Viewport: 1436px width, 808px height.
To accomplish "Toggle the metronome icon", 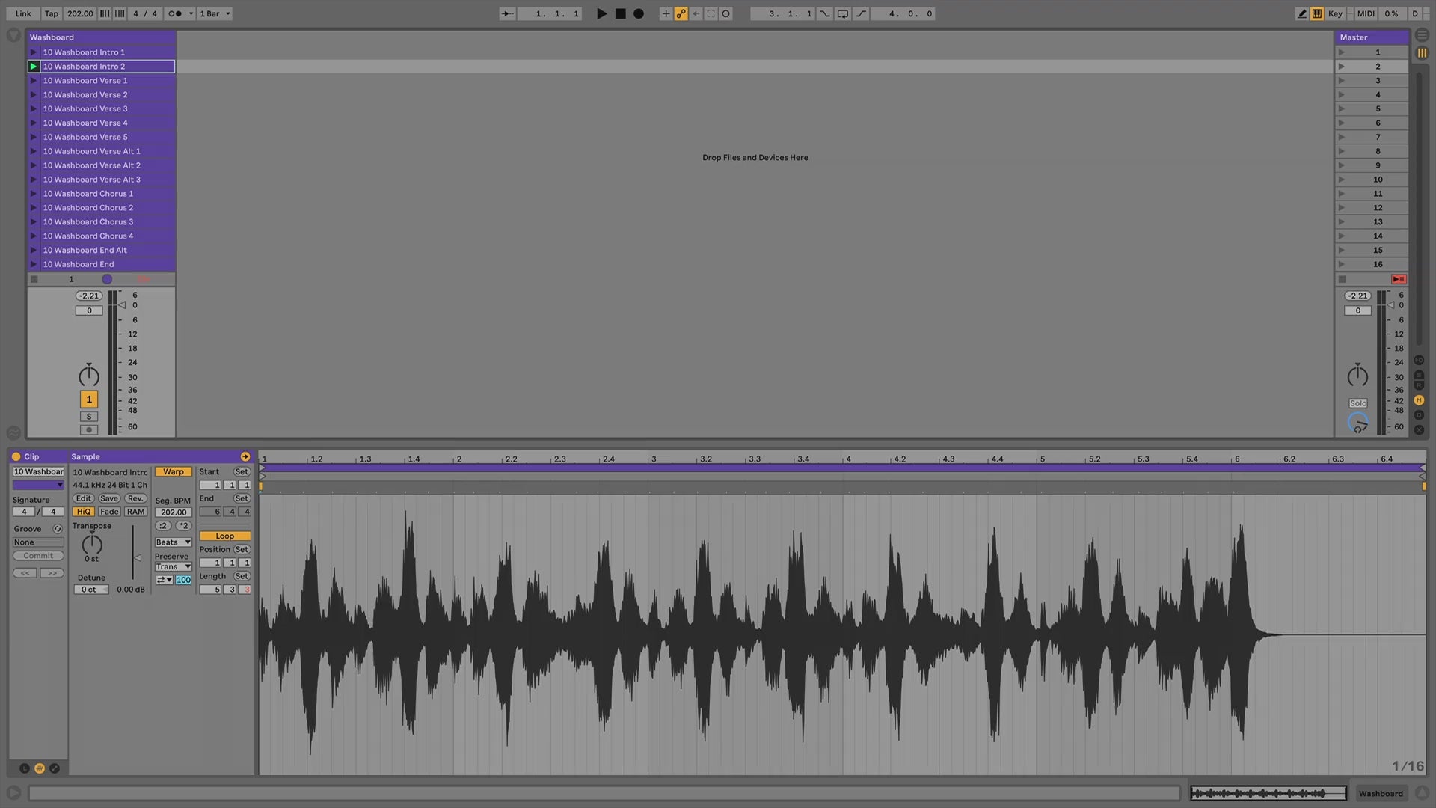I will pyautogui.click(x=175, y=13).
